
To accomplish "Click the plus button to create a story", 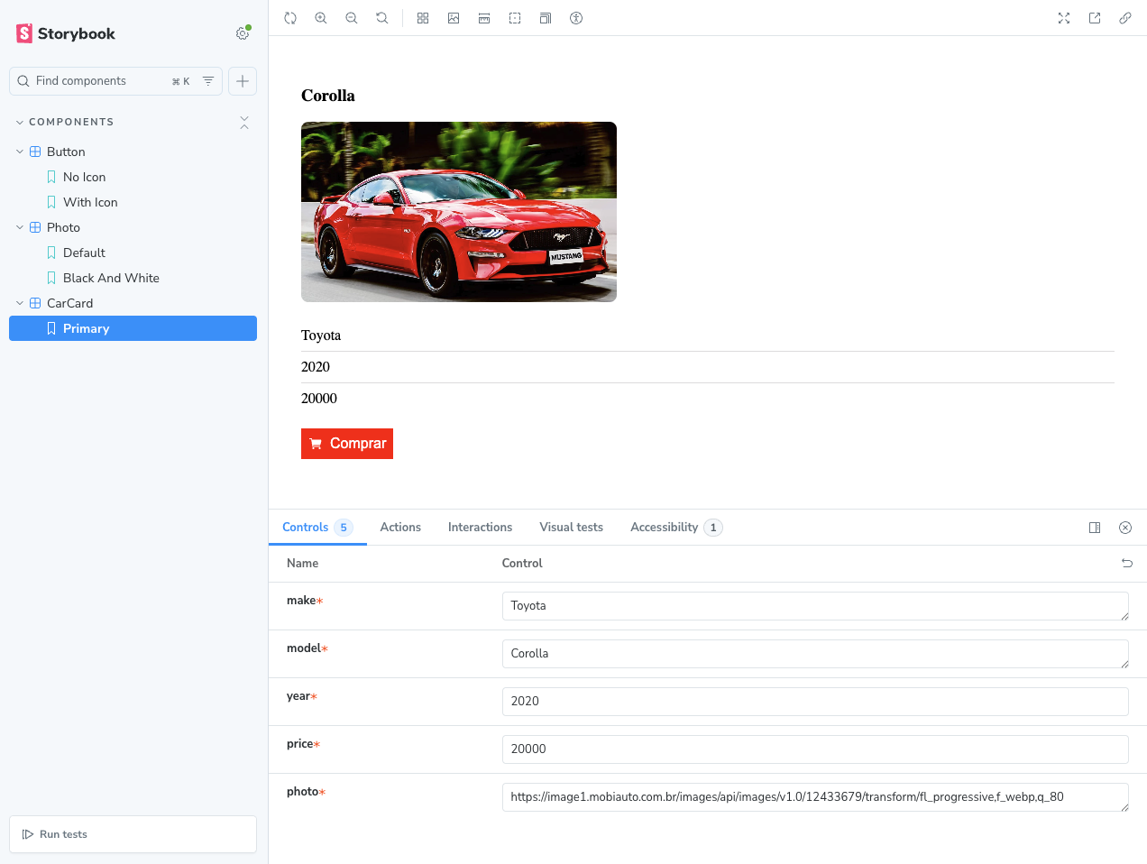I will click(x=243, y=81).
